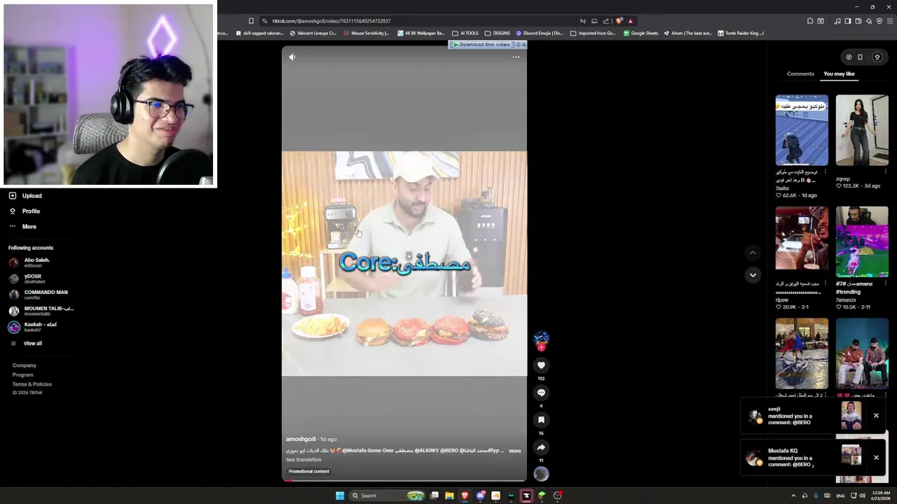Bookmark page via address bar icon

tap(251, 21)
